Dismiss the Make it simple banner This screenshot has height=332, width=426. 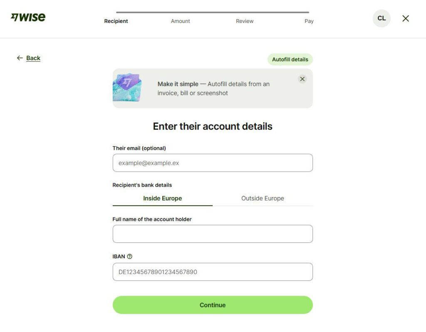[302, 79]
